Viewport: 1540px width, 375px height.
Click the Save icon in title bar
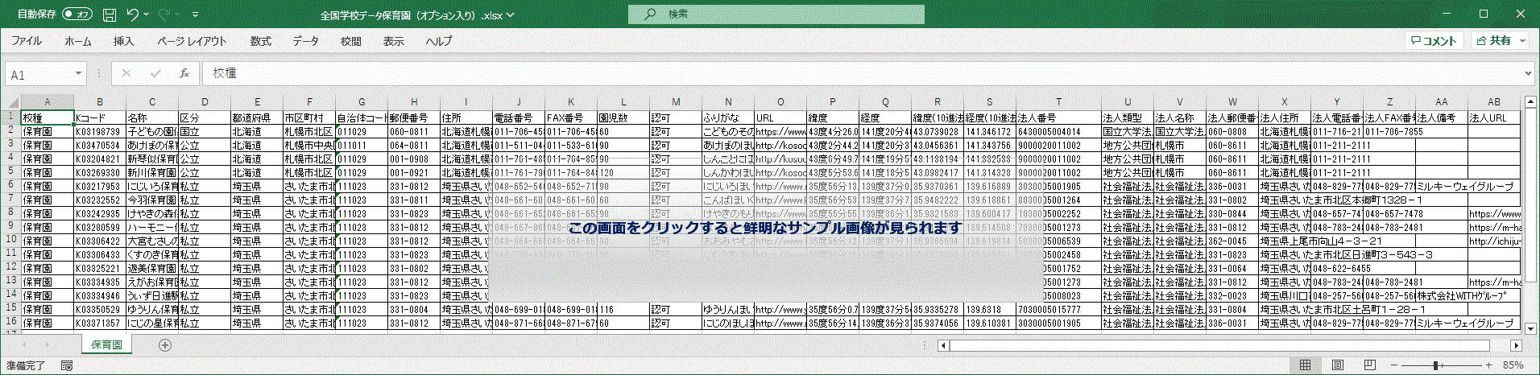point(110,14)
